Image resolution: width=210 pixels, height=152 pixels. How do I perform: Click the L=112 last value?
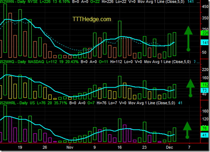[x=52, y=62]
